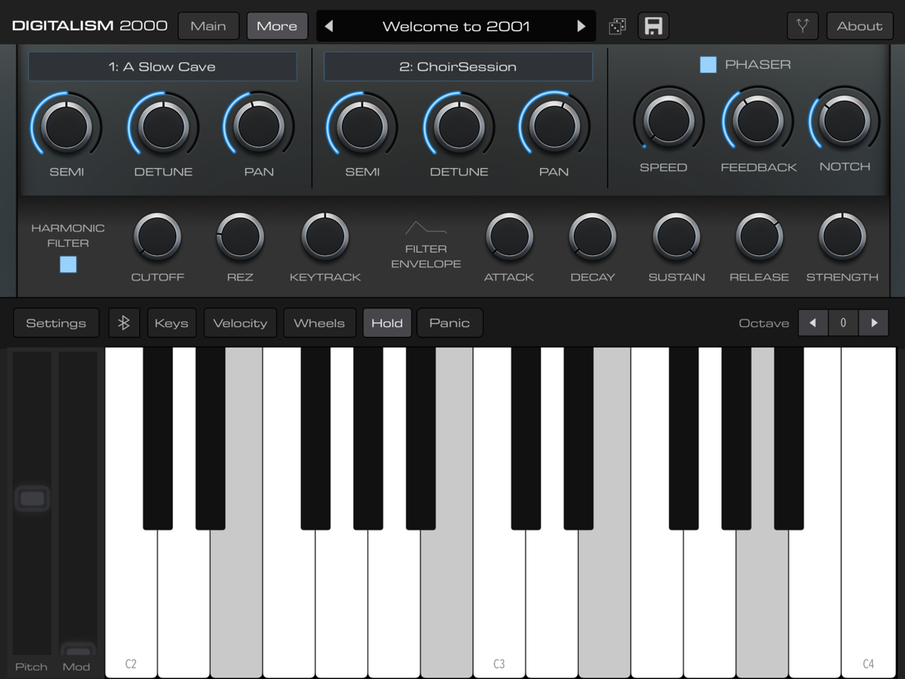Click oscillator 2 DETUNE knob
Viewport: 905px width, 679px height.
(459, 125)
